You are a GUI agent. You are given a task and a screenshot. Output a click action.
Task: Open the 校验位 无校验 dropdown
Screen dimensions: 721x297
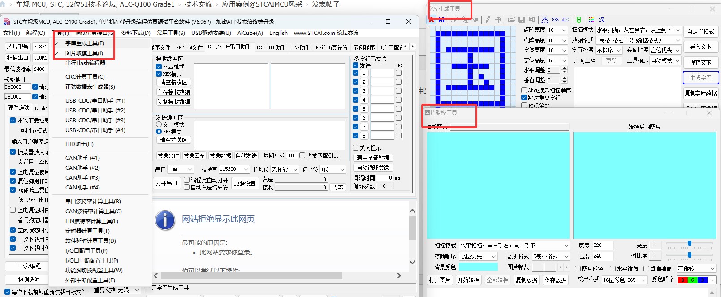[285, 169]
